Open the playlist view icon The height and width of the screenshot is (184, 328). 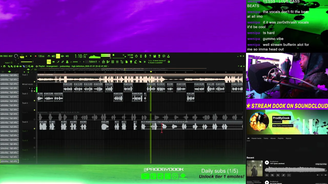(104, 62)
